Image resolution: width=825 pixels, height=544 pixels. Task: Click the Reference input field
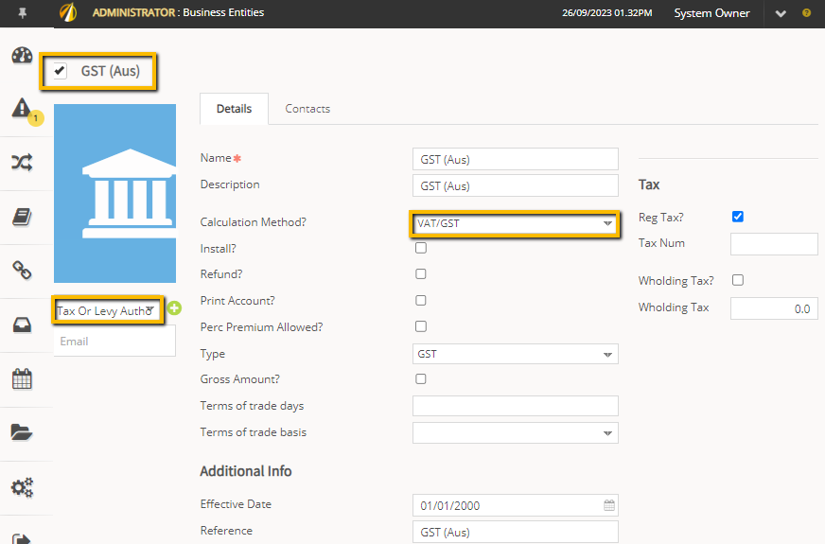click(x=515, y=532)
